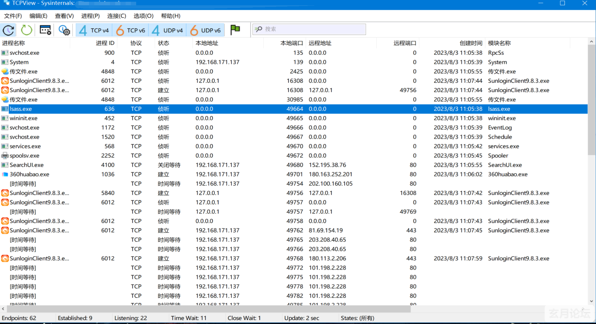This screenshot has height=324, width=596.
Task: Open the 帮助(H) menu
Action: (x=171, y=16)
